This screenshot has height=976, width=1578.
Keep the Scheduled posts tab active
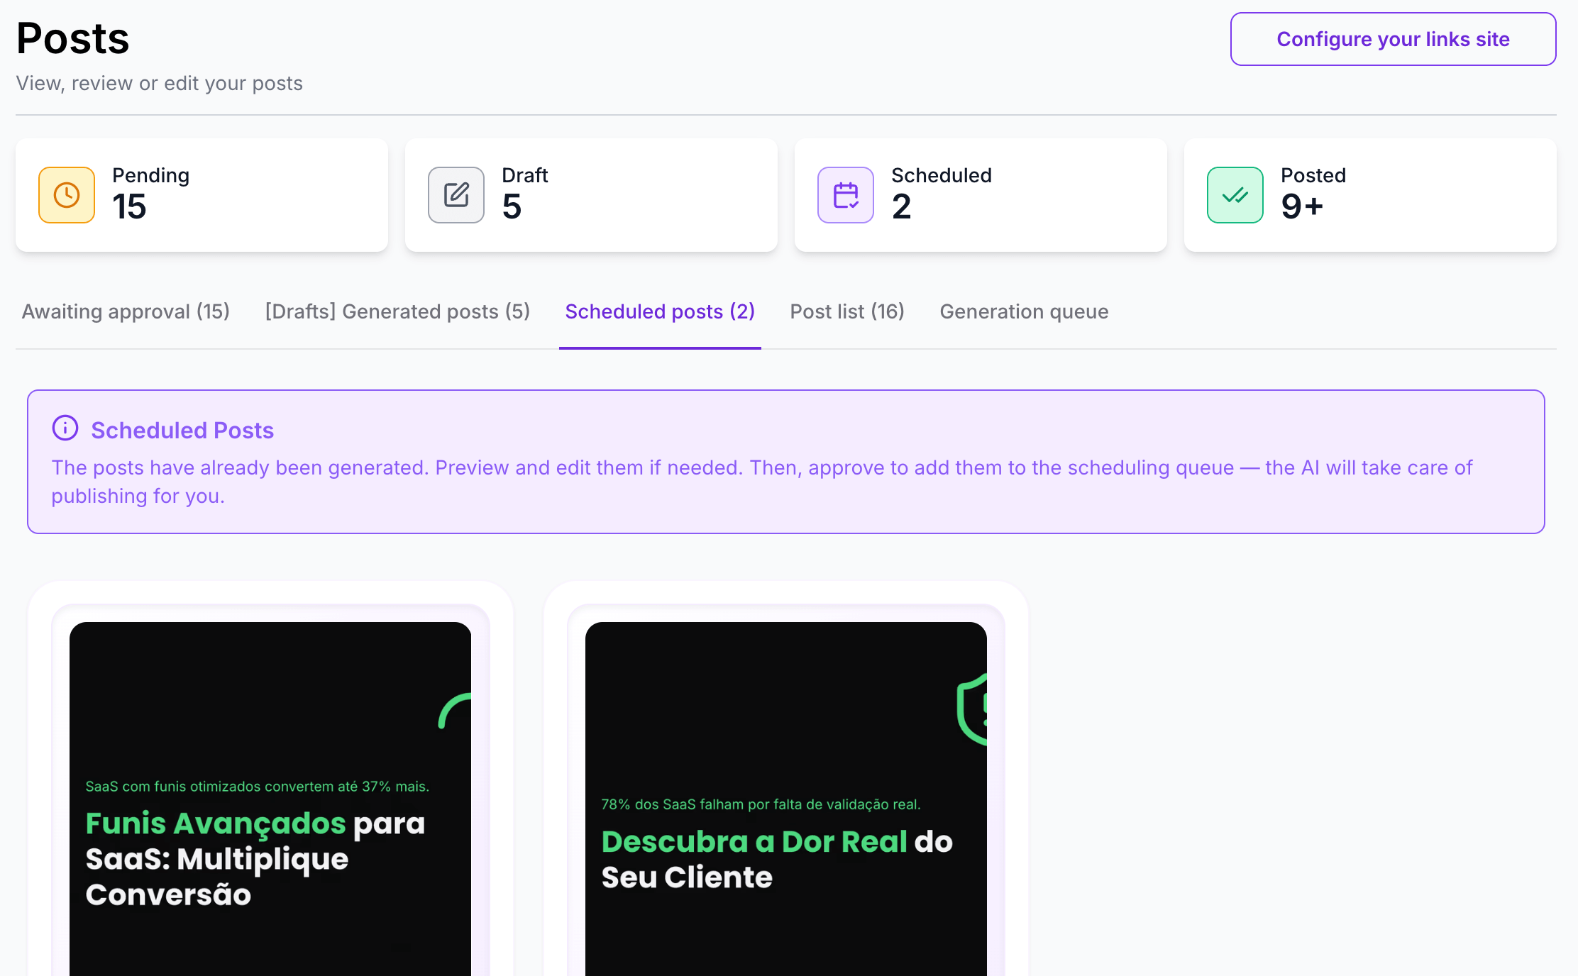tap(659, 311)
